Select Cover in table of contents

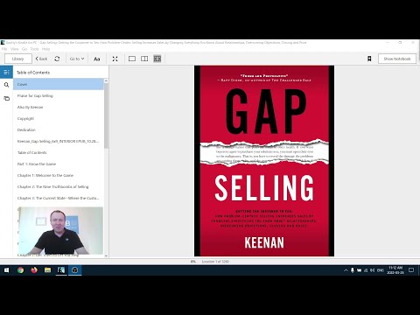[x=59, y=84]
